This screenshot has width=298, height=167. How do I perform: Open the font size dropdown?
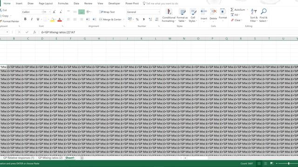[50, 12]
